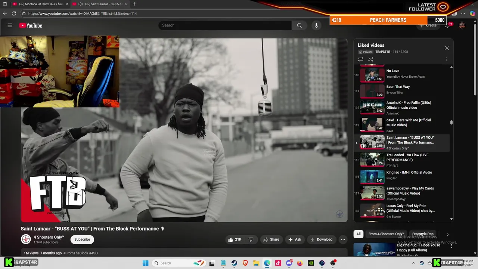Open Discord from taskbar
Image resolution: width=478 pixels, height=269 pixels.
289,263
